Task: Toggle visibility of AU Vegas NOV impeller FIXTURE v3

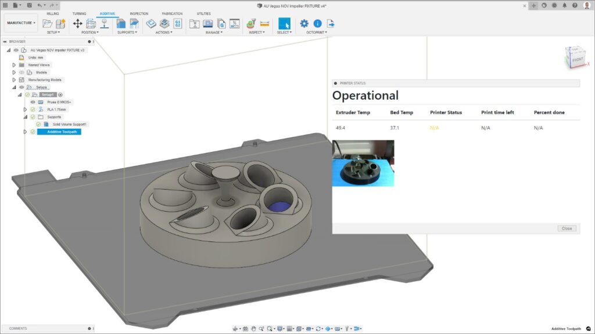Action: 16,50
